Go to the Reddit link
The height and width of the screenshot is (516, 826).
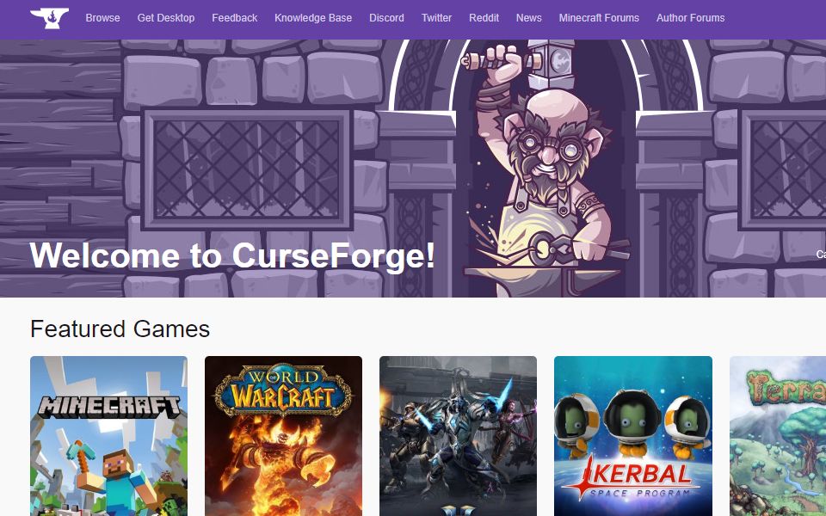484,18
